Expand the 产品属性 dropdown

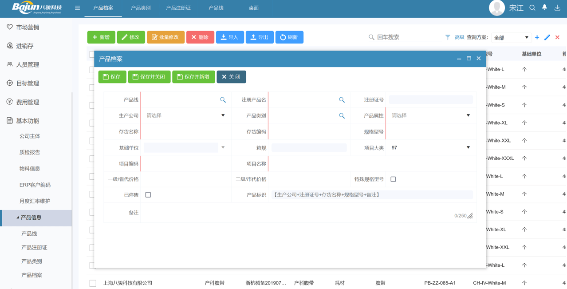tap(430, 115)
